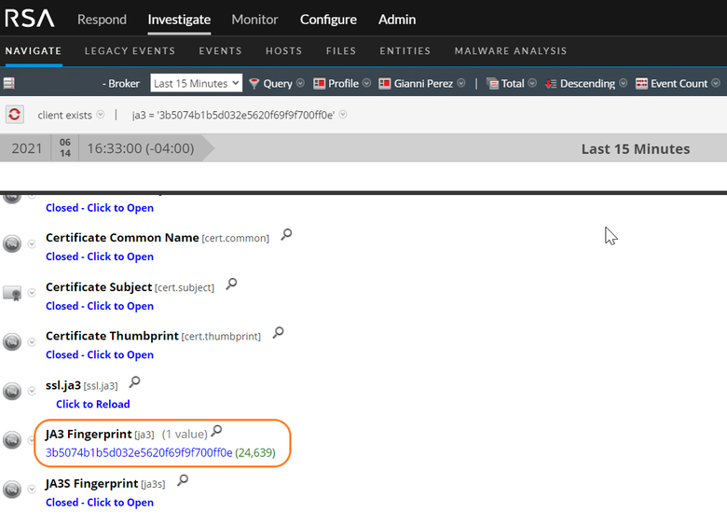Open the closed Certificate Subject values

[100, 306]
